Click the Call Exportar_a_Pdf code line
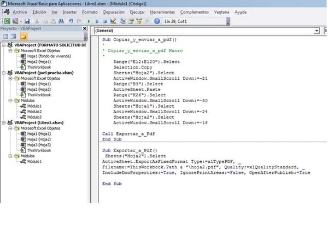The width and height of the screenshot is (328, 246). coord(130,133)
